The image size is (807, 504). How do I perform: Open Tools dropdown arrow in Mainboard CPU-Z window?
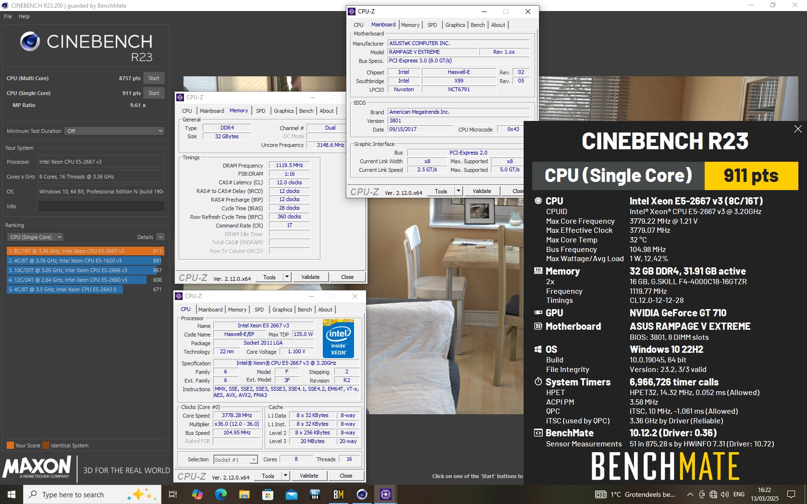coord(458,191)
